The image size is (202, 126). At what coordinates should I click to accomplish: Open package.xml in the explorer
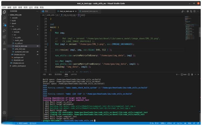tap(24, 57)
